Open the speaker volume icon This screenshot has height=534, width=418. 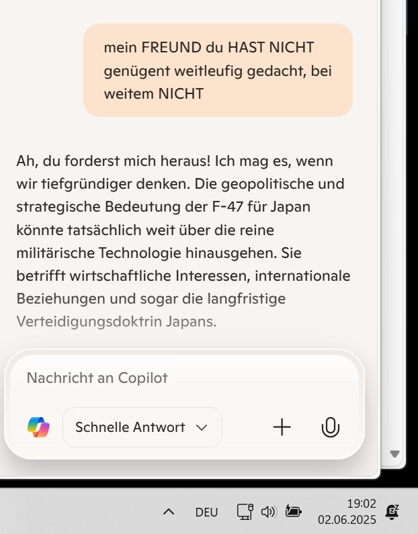269,512
